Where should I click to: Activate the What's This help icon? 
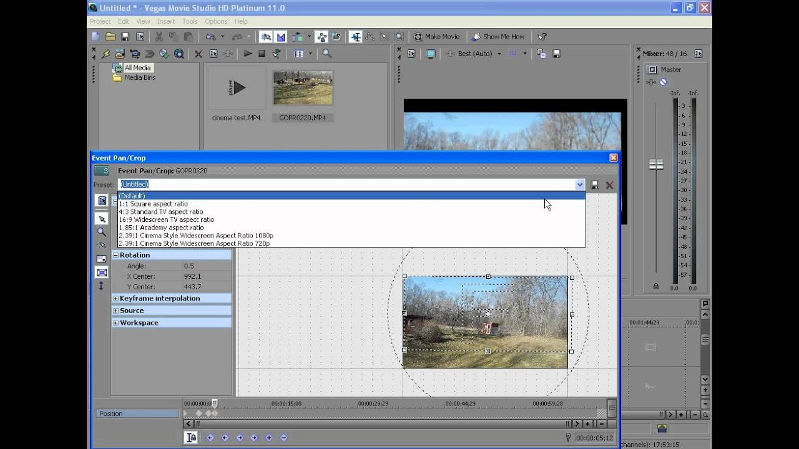tap(542, 37)
